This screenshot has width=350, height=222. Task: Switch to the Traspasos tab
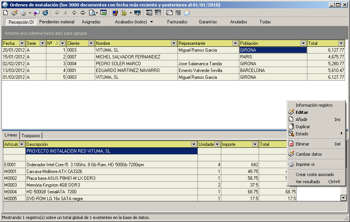point(31,136)
